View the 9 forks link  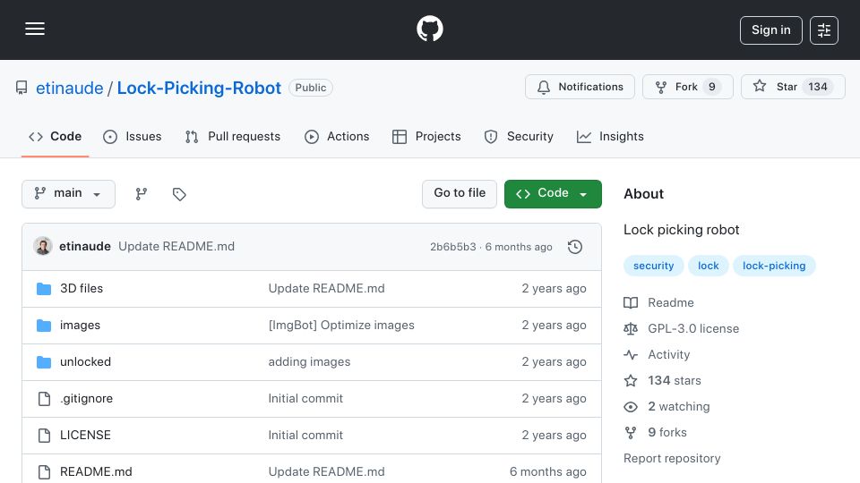(655, 433)
